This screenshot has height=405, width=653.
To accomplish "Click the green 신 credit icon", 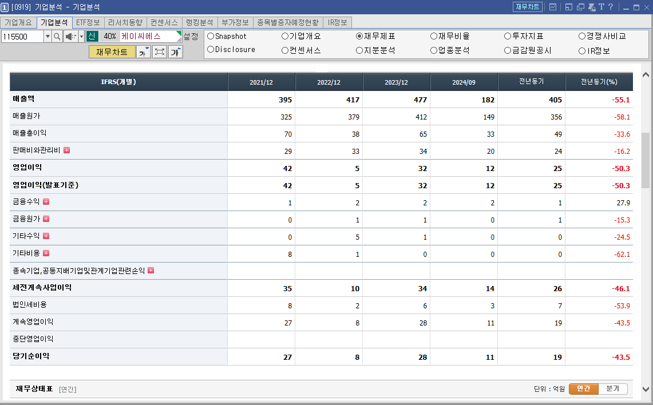I will [92, 36].
